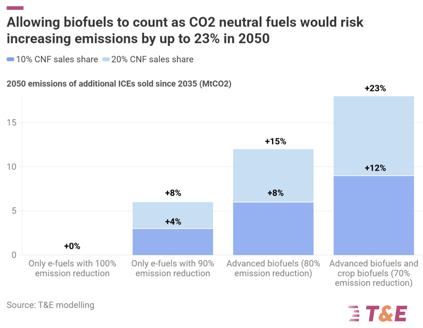This screenshot has width=423, height=328.
Task: Click the "10% CNF sales share" legend label
Action: (57, 59)
